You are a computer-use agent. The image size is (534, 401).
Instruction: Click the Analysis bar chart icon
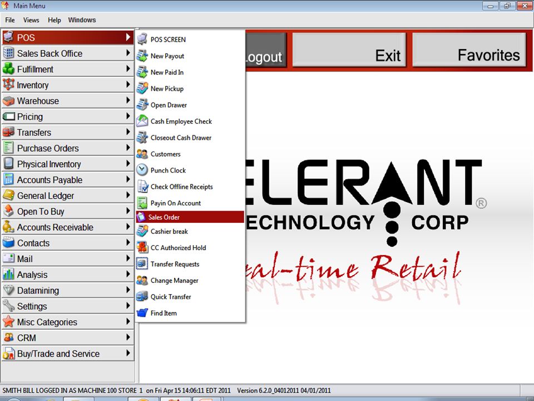(8, 275)
